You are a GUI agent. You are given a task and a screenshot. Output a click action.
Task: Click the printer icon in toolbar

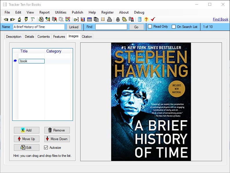click(x=109, y=19)
